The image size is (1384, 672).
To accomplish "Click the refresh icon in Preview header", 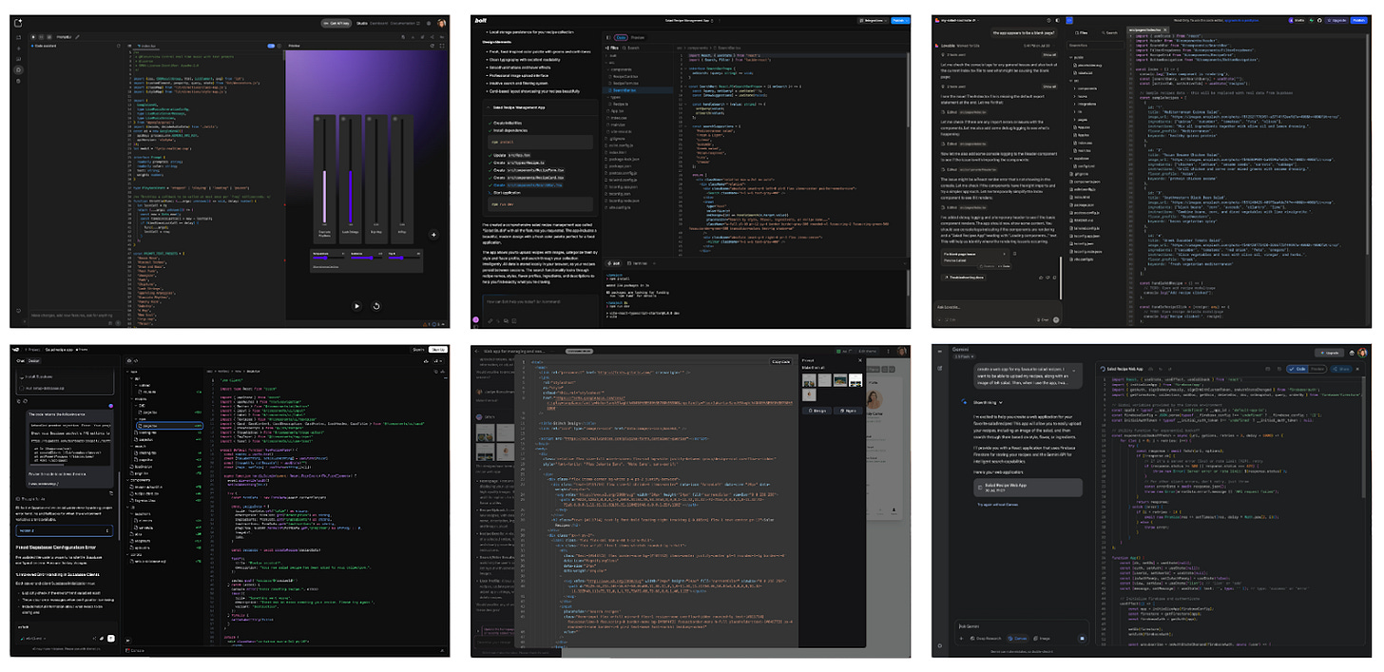I will [x=432, y=46].
